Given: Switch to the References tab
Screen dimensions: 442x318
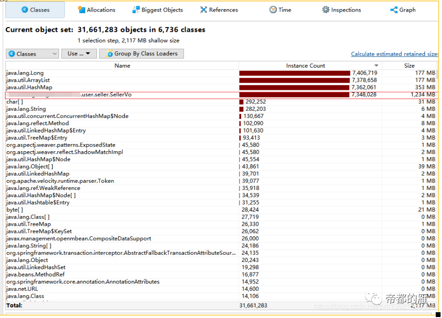Looking at the screenshot, I should pyautogui.click(x=219, y=10).
